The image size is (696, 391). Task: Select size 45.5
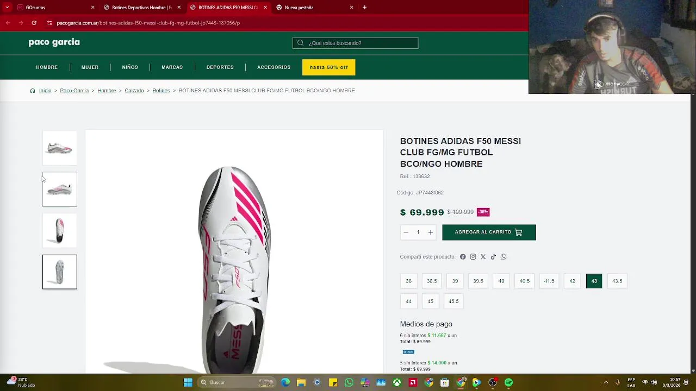[453, 301]
